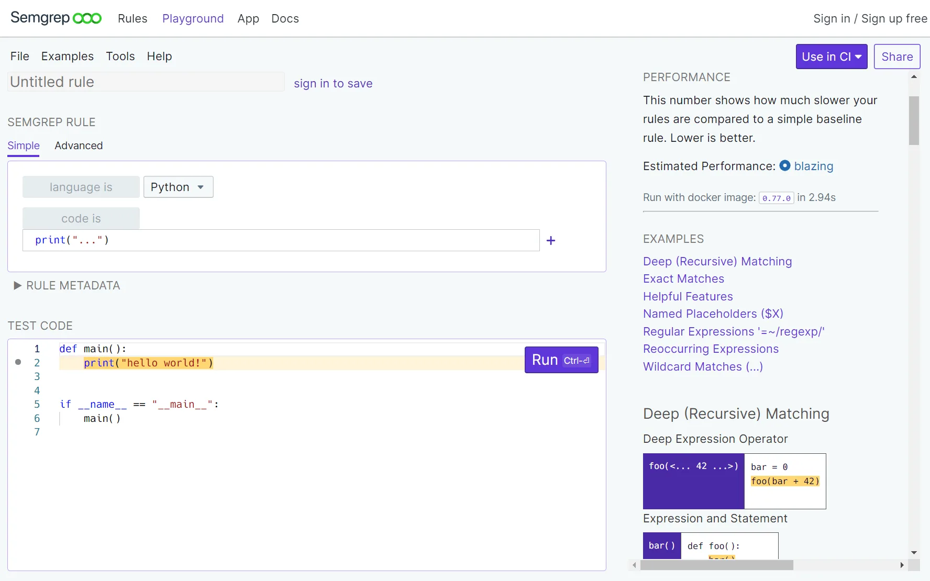
Task: Click the scrollbar down arrow
Action: point(914,552)
